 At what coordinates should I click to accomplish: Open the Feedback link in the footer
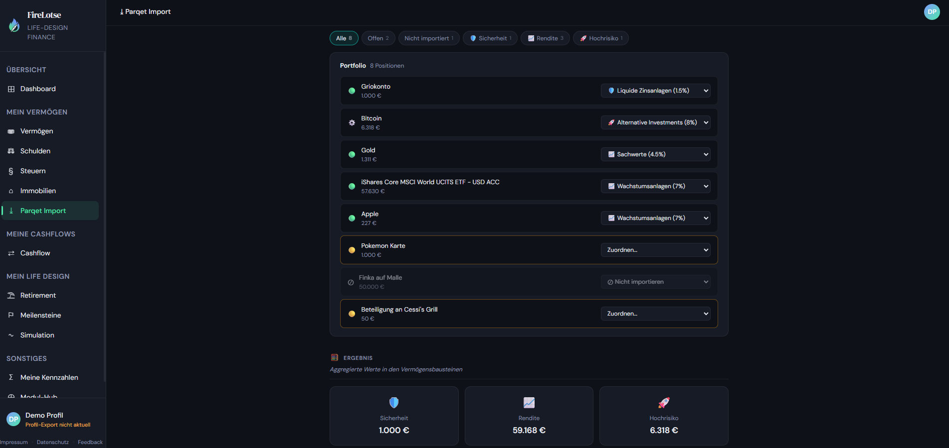point(90,442)
